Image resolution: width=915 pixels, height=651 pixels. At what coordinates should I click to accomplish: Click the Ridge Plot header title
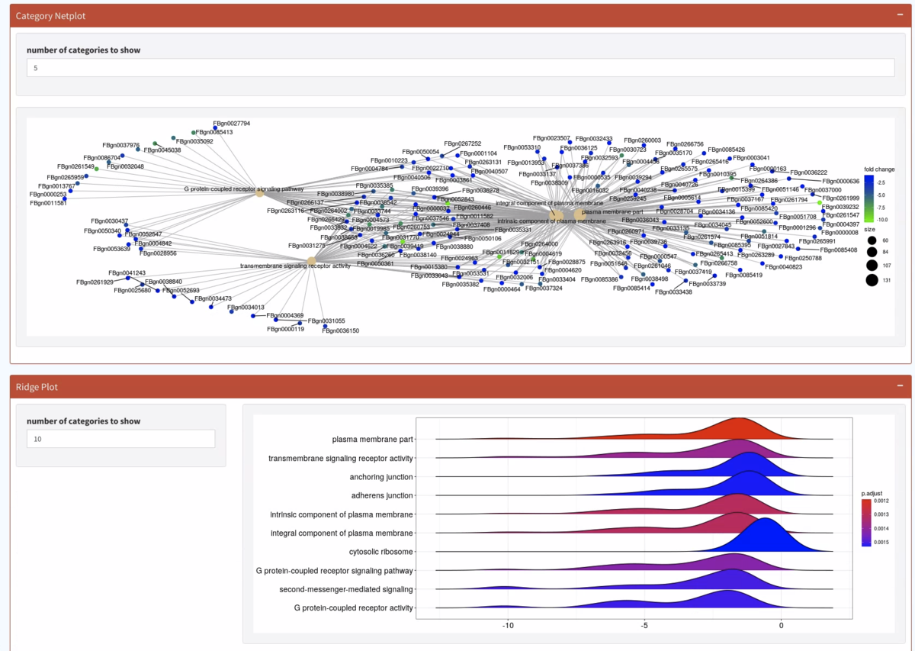pyautogui.click(x=37, y=387)
